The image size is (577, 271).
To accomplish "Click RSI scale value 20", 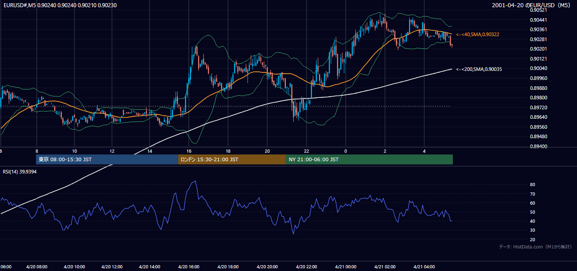I will pos(532,239).
